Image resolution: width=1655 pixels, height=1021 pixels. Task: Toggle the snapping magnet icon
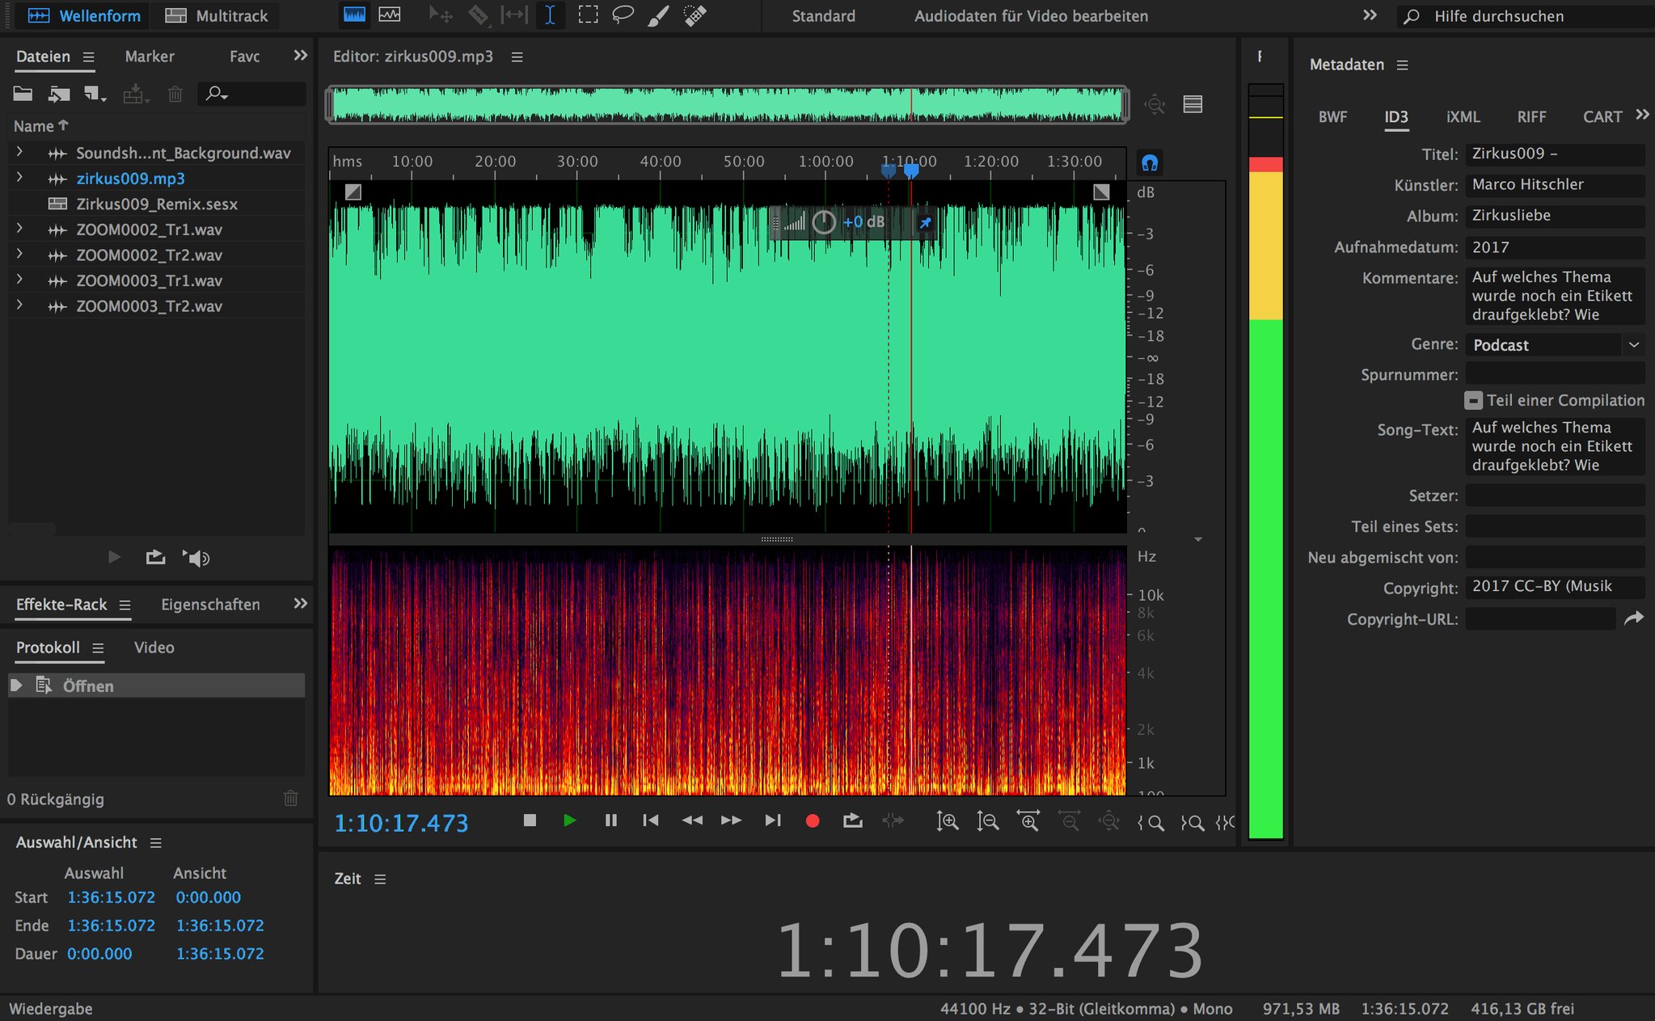tap(1149, 162)
